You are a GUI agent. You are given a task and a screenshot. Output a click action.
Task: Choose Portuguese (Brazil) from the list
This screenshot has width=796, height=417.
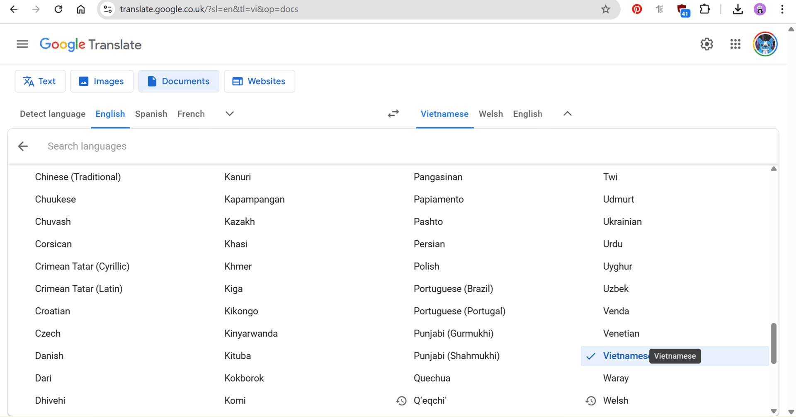pos(453,289)
